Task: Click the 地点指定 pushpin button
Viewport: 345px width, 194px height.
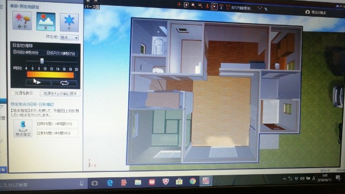Action: click(23, 128)
